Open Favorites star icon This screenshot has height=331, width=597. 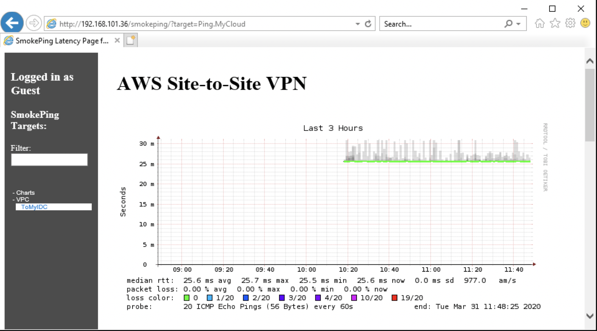point(555,23)
